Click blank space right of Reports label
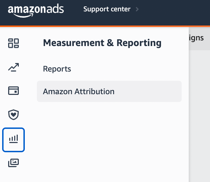The image size is (210, 182). [x=126, y=69]
